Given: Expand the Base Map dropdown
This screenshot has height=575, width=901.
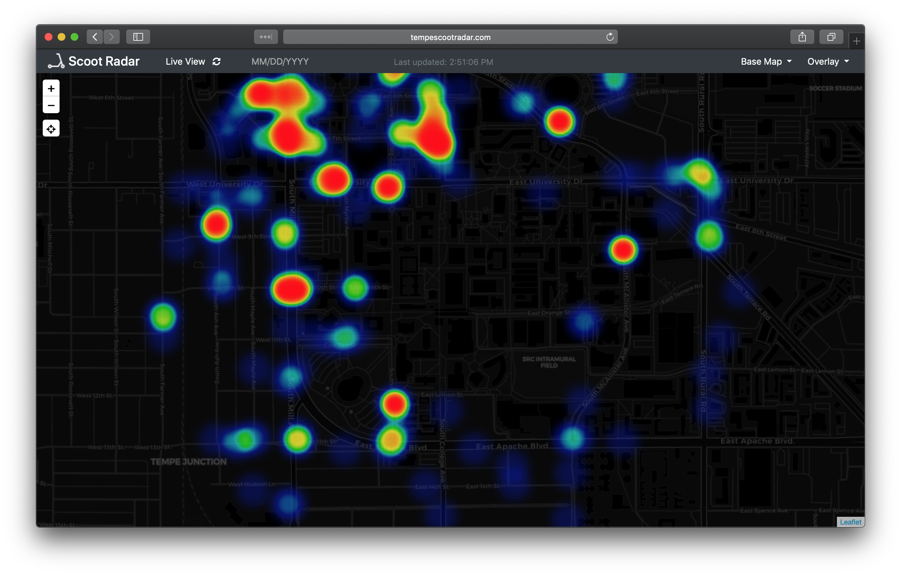Looking at the screenshot, I should 766,62.
